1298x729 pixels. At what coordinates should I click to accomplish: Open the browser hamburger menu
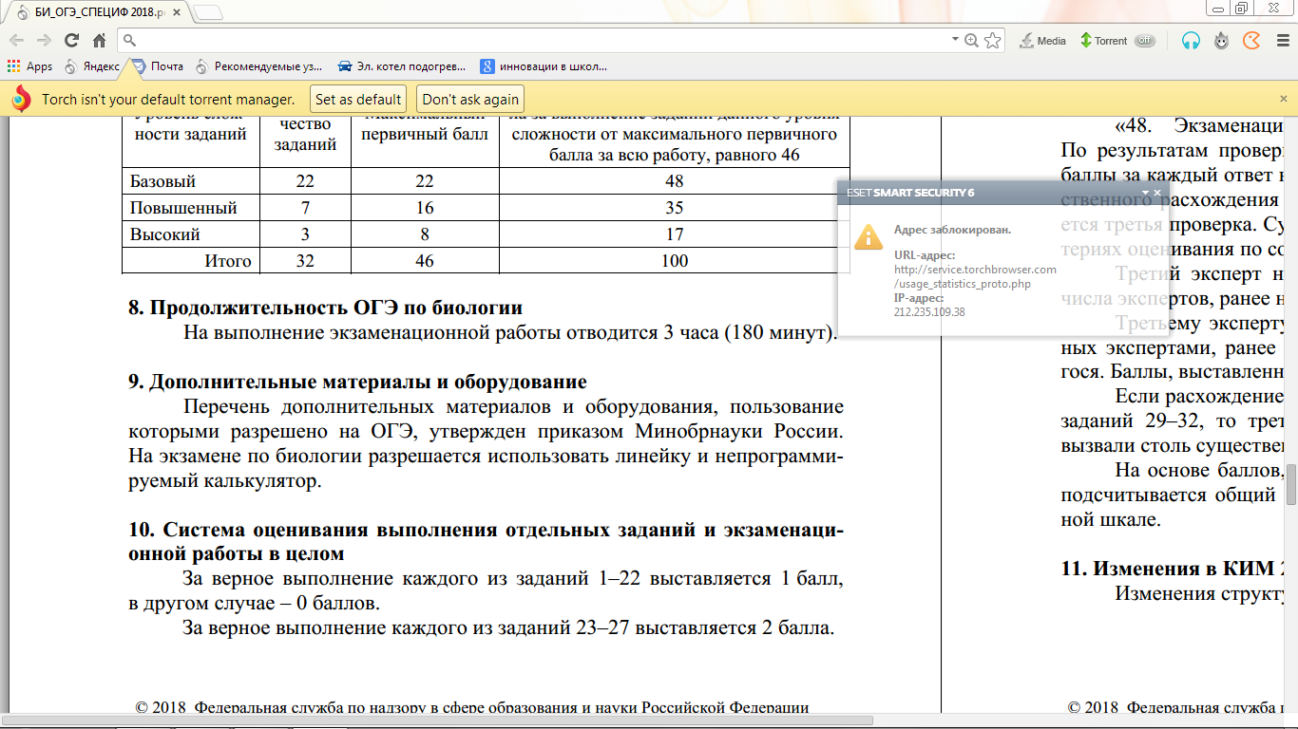[1281, 41]
